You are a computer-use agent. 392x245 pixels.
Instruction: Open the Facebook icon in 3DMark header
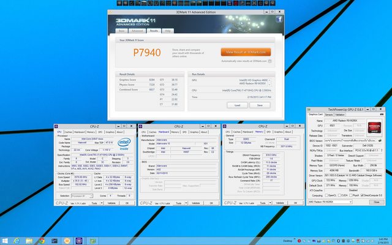pos(279,19)
